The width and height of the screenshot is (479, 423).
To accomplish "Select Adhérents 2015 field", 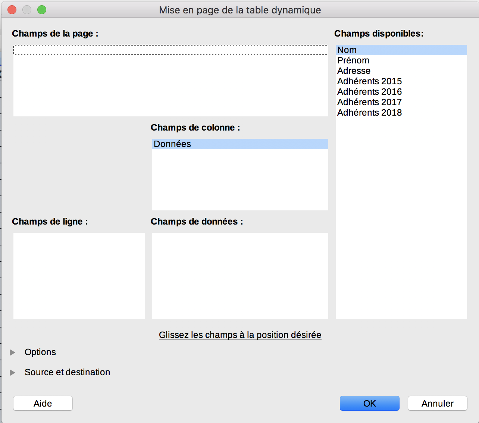I will pyautogui.click(x=401, y=81).
